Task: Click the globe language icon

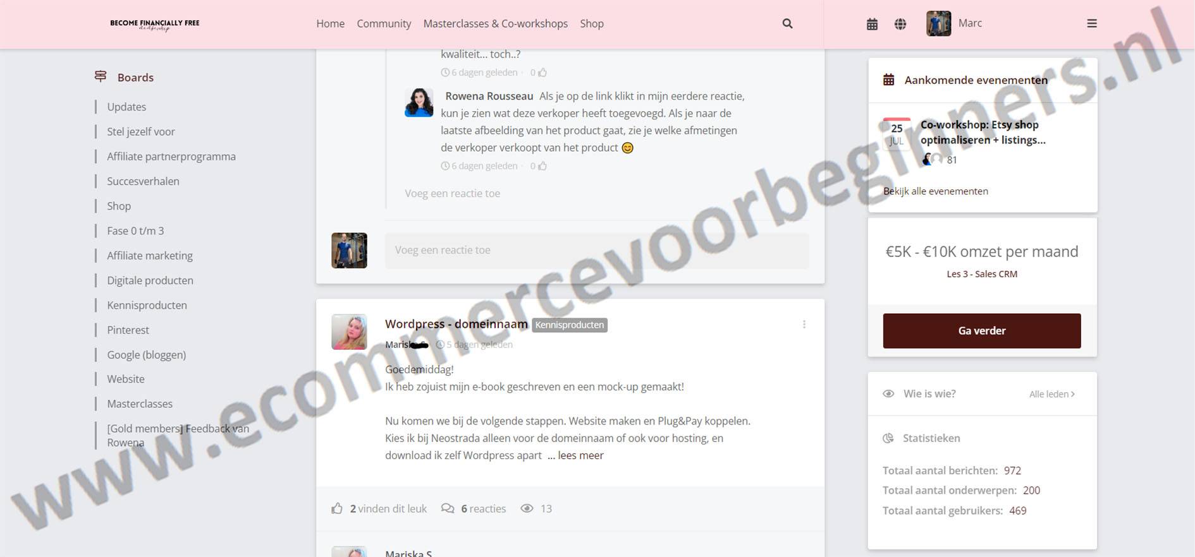Action: pos(900,24)
